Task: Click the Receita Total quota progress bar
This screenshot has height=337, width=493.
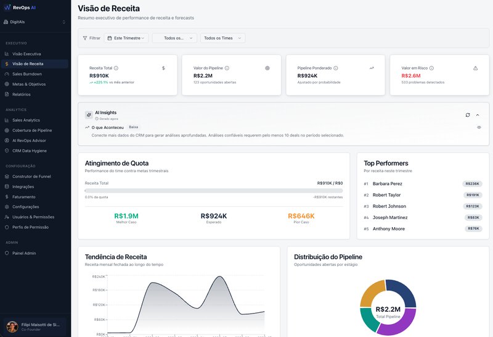Action: 214,191
